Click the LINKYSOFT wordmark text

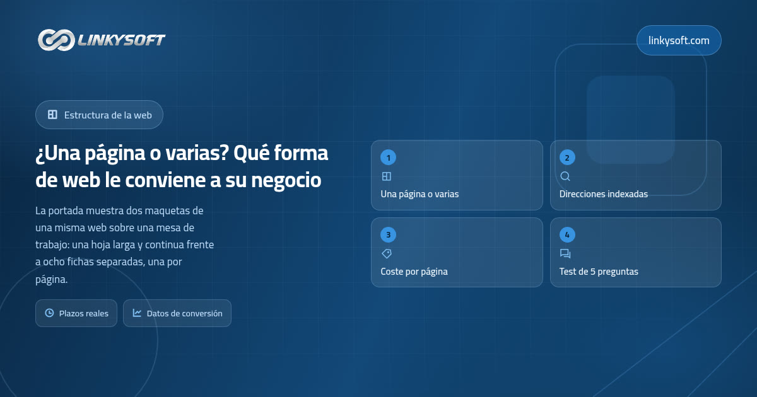121,41
